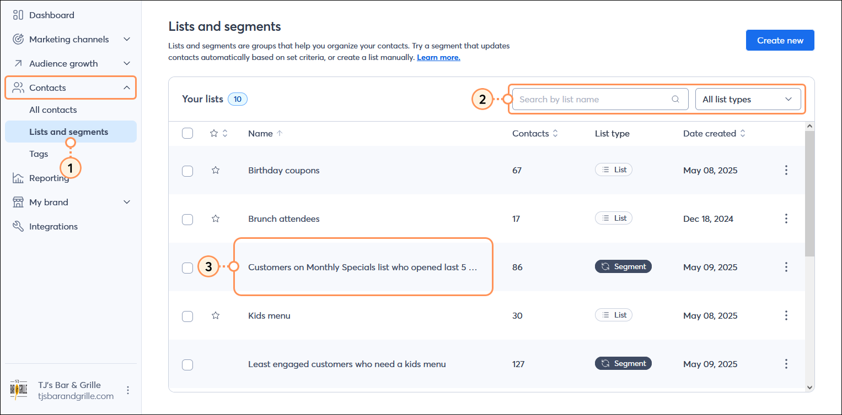This screenshot has height=415, width=842.
Task: Star the Brunch attendees list
Action: [x=216, y=219]
